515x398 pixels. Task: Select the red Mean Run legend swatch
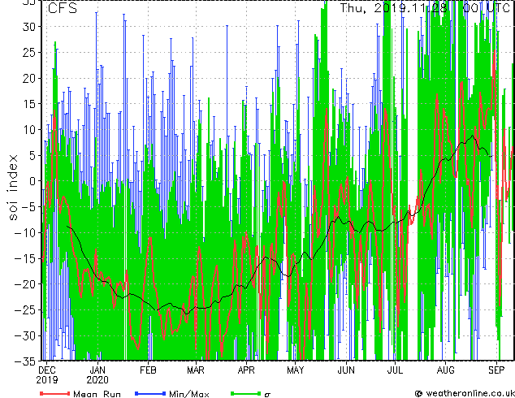[x=54, y=393]
